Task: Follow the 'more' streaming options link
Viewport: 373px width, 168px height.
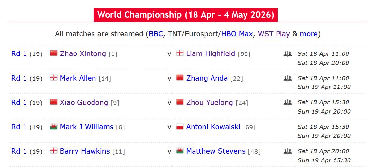Action: 309,34
